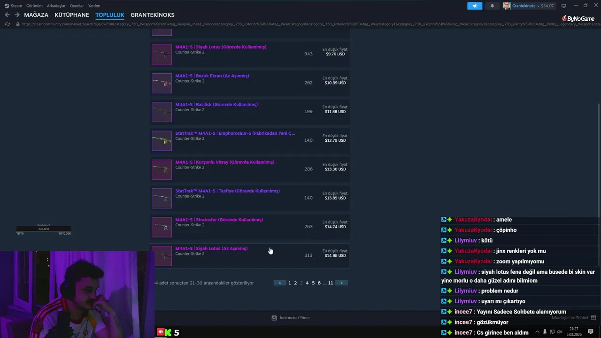Open StatTrak M4A1-S | Tasfiye listing link

[228, 191]
